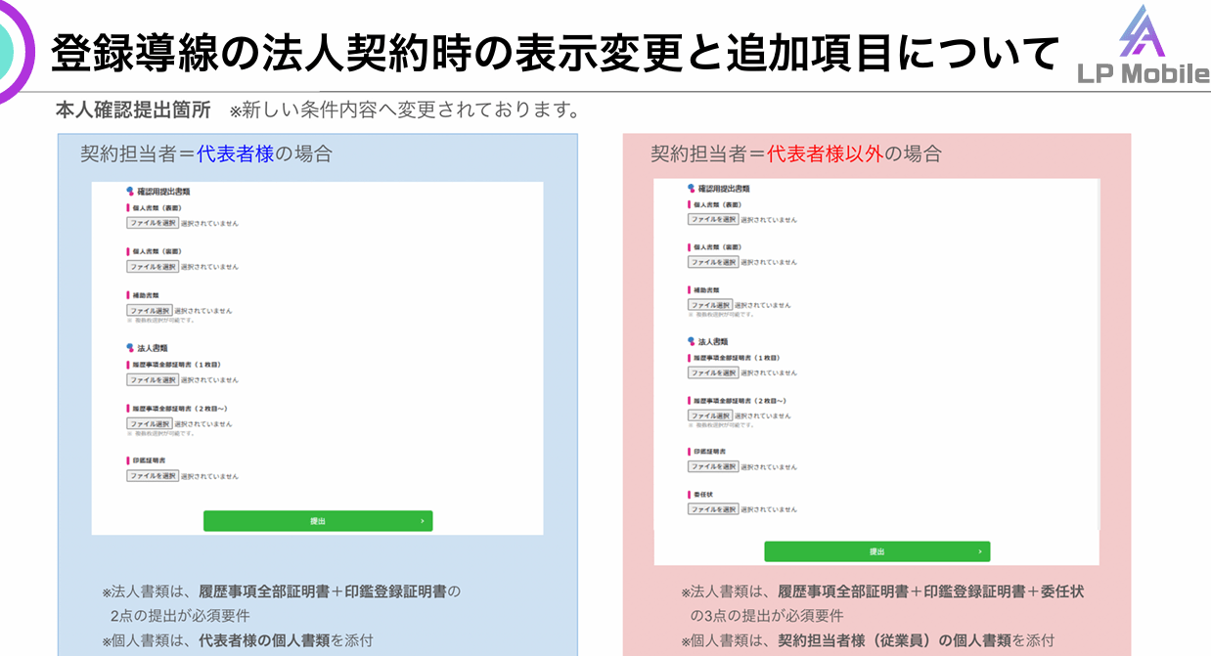The image size is (1211, 656).
Task: Choose file for 個人書類（表面） in the left form
Action: [153, 223]
